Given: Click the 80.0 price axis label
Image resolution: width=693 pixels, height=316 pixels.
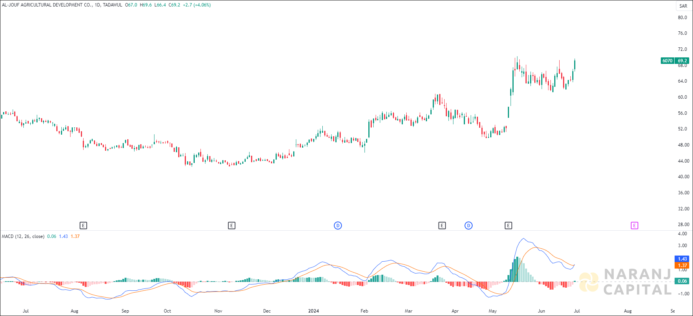Looking at the screenshot, I should (682, 18).
